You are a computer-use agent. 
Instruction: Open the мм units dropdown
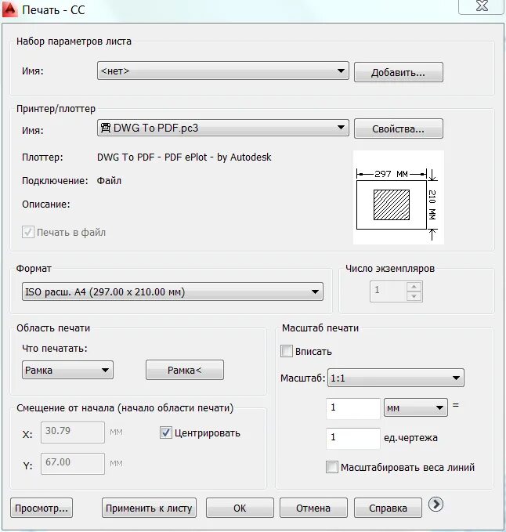click(415, 407)
